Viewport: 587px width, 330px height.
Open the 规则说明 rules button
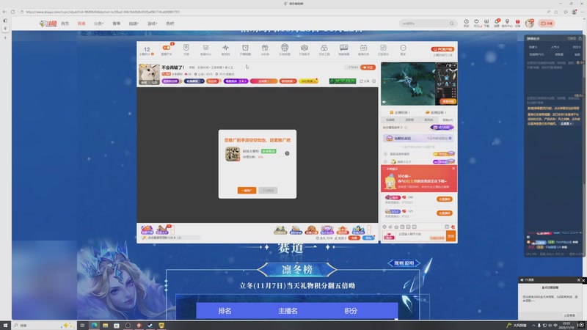coord(404,263)
